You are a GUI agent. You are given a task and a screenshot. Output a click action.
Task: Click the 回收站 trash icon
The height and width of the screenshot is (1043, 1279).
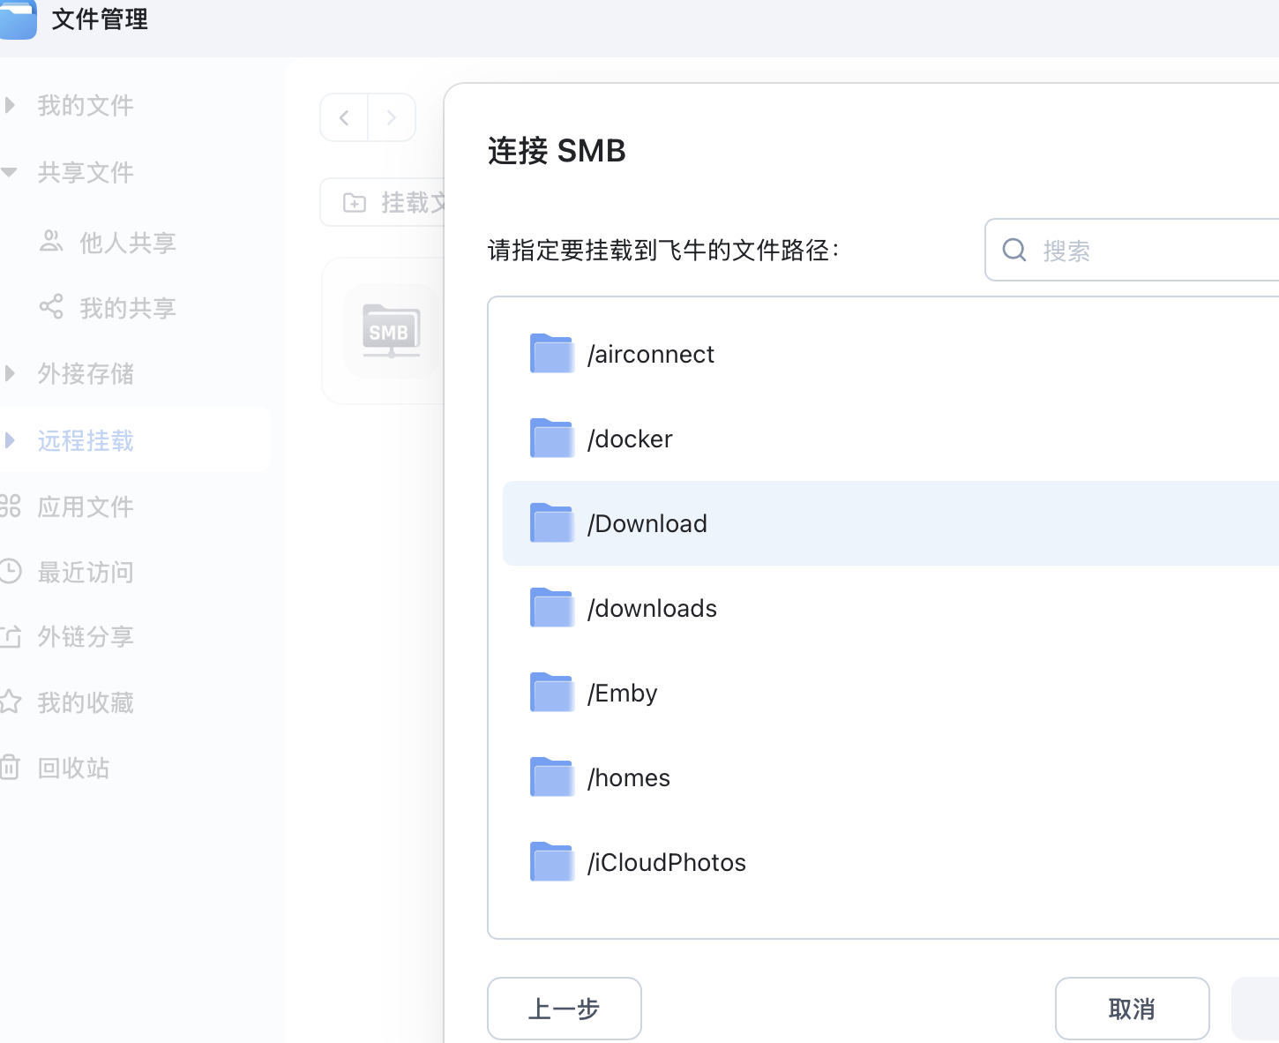pyautogui.click(x=10, y=767)
